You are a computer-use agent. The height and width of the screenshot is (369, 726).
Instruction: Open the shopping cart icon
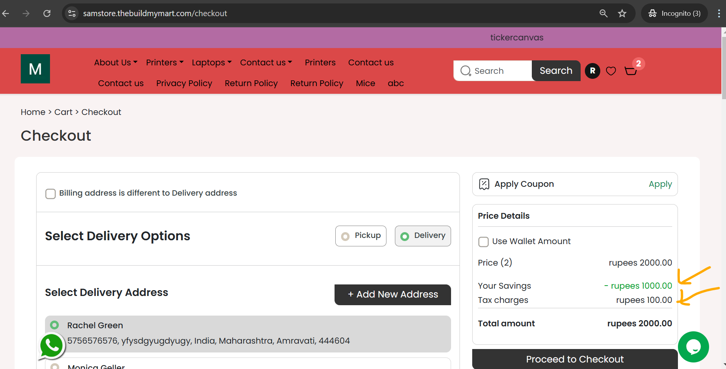coord(631,71)
